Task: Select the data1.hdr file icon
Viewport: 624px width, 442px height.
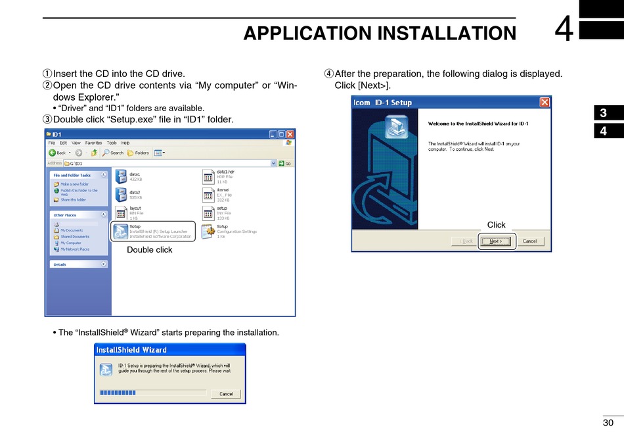Action: coord(208,176)
